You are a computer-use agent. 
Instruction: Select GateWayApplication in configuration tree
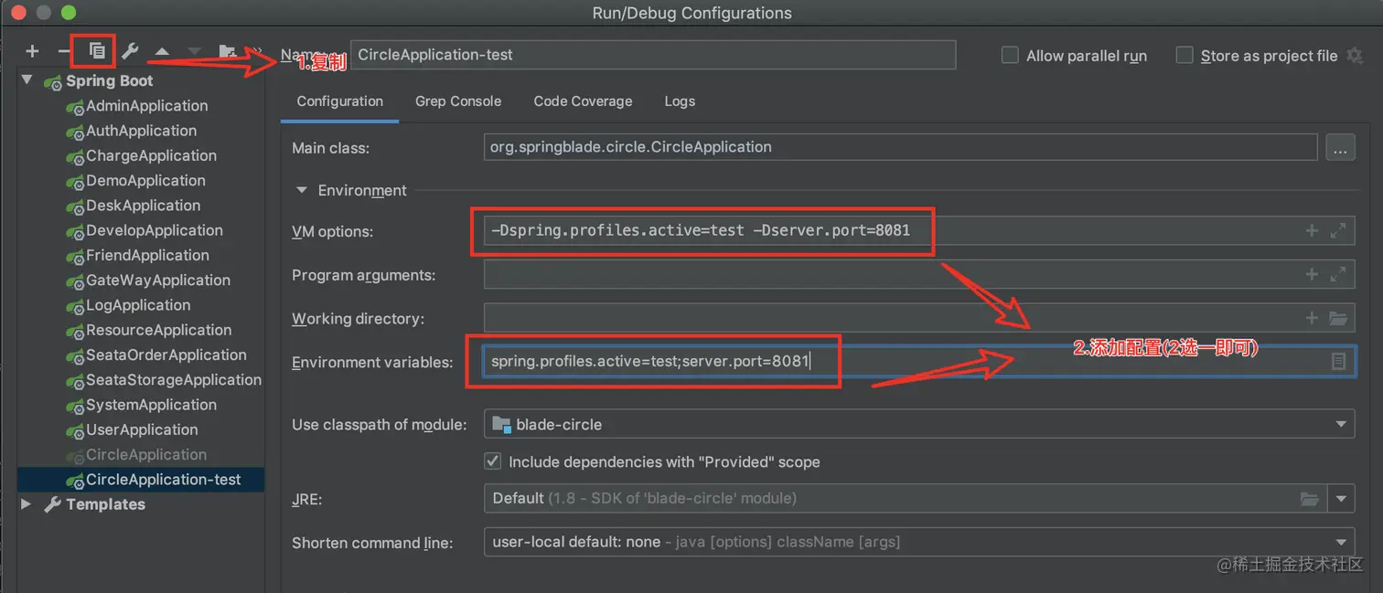(x=157, y=281)
